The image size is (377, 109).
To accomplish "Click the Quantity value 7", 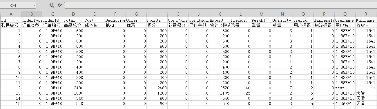I will tap(282, 88).
